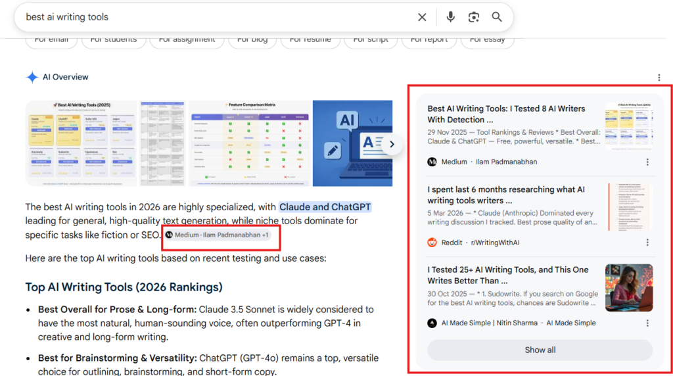Viewport: 673px width, 376px height.
Task: Click the 'AI Overview' label
Action: pos(65,78)
